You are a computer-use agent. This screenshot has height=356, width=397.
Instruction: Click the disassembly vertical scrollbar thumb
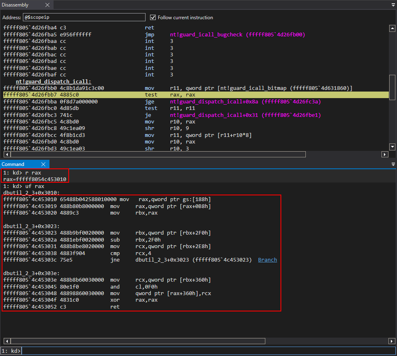pos(393,87)
